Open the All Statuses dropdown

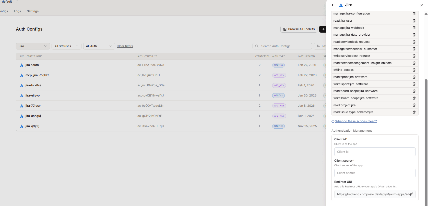(66, 46)
